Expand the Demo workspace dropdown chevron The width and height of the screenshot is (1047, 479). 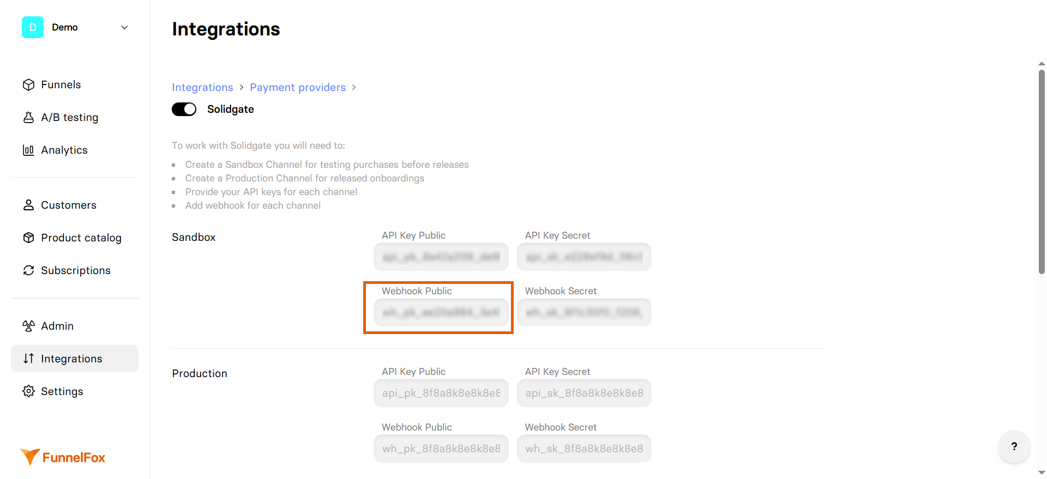124,27
